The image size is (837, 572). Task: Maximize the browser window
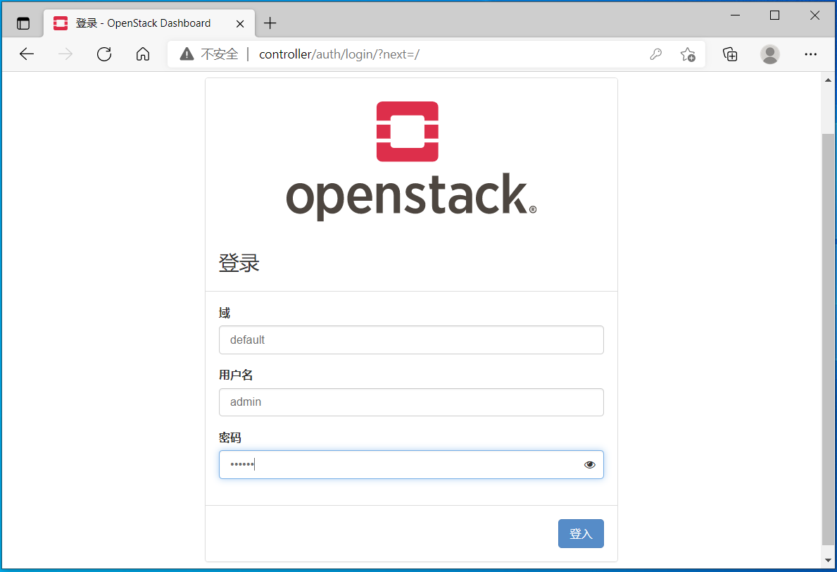click(x=774, y=15)
